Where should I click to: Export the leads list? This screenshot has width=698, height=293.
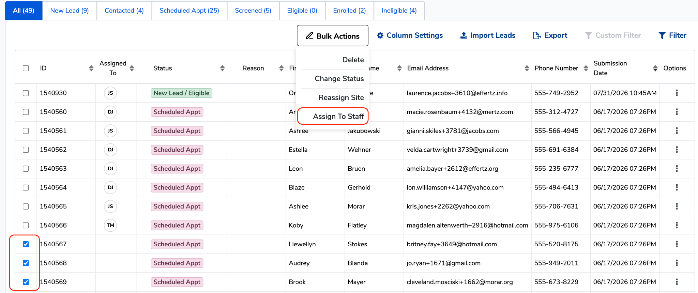pos(550,35)
